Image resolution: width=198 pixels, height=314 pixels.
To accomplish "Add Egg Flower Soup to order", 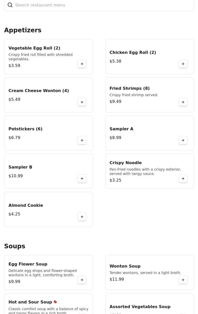I will [x=82, y=280].
